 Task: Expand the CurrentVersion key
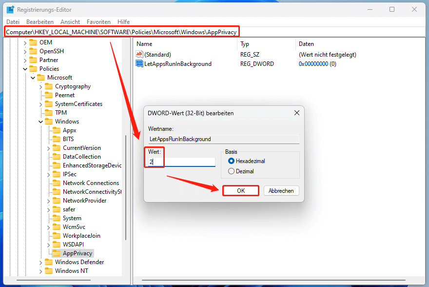[x=48, y=148]
